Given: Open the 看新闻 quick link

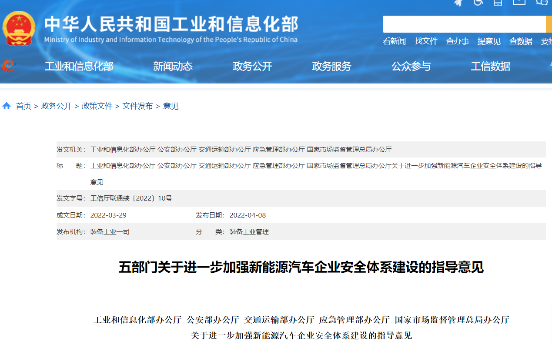Looking at the screenshot, I should tap(394, 41).
